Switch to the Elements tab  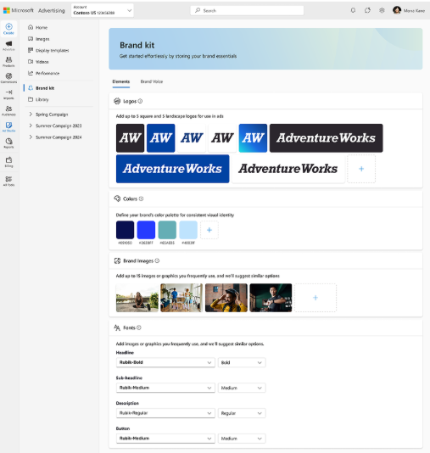point(121,81)
